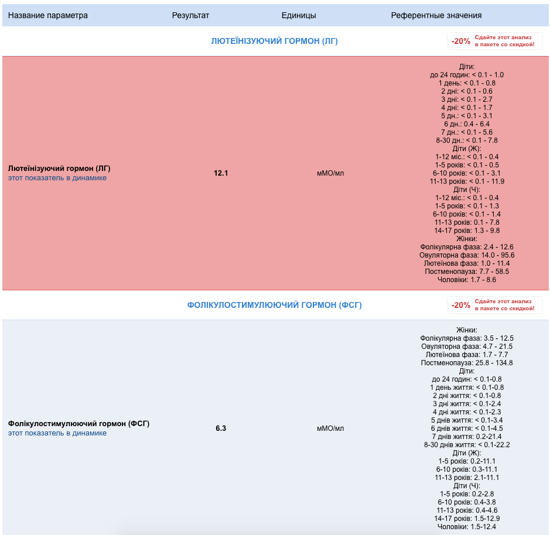Open ЛГ 'этот показатель в динамике' link
This screenshot has width=550, height=535.
click(57, 178)
